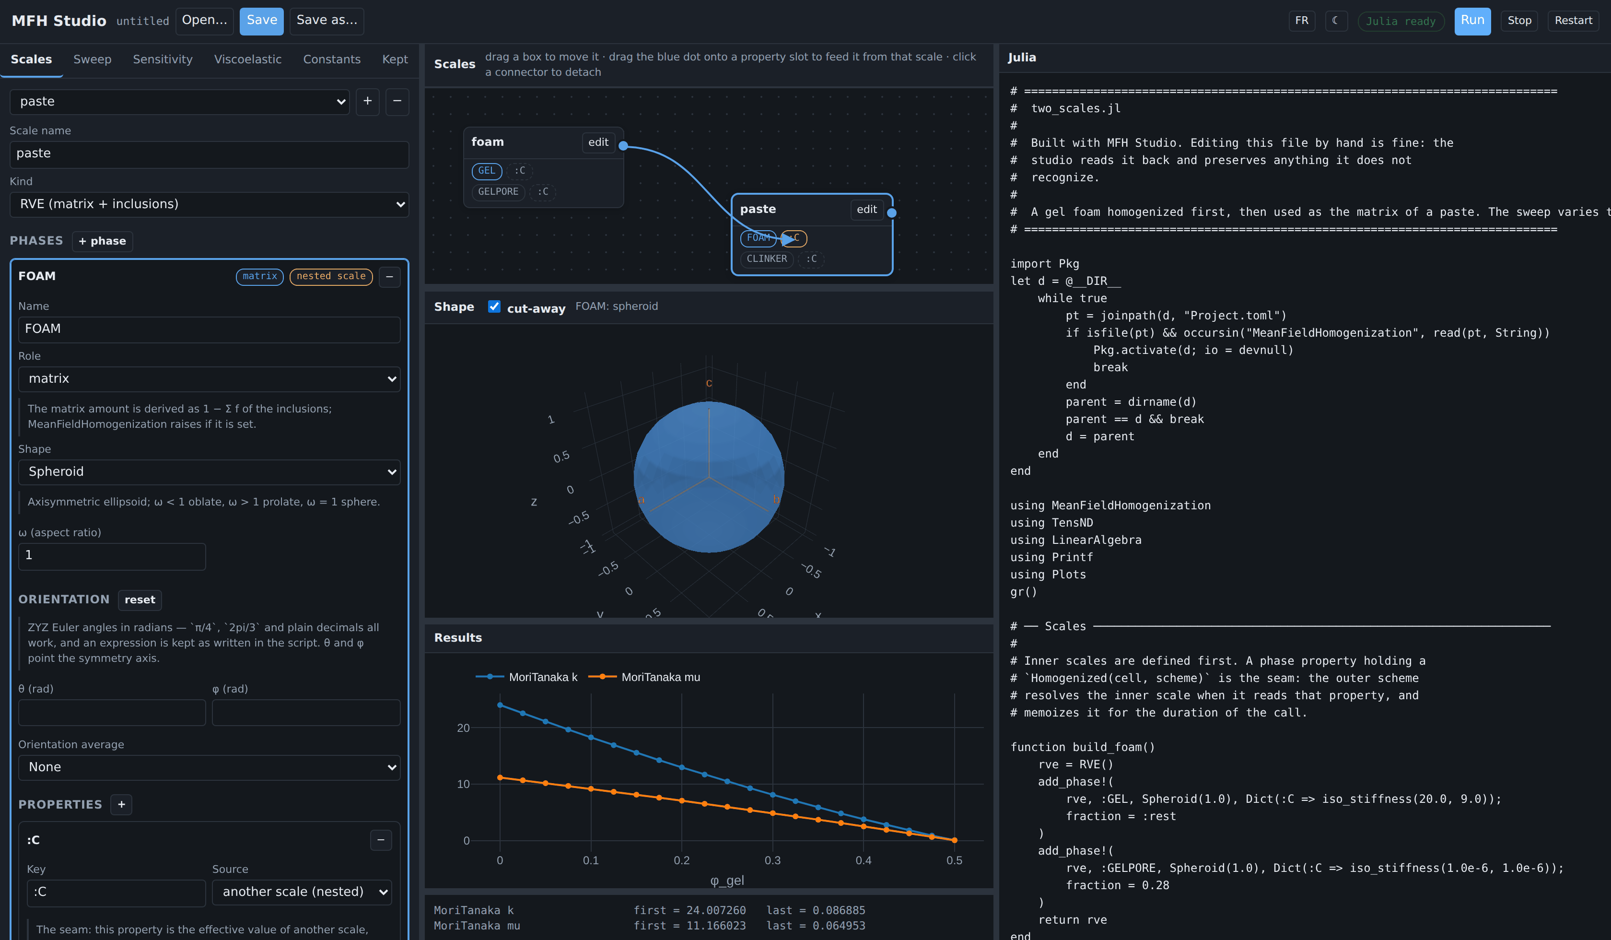This screenshot has height=940, width=1611.
Task: Reset the orientation with reset button
Action: (x=140, y=600)
